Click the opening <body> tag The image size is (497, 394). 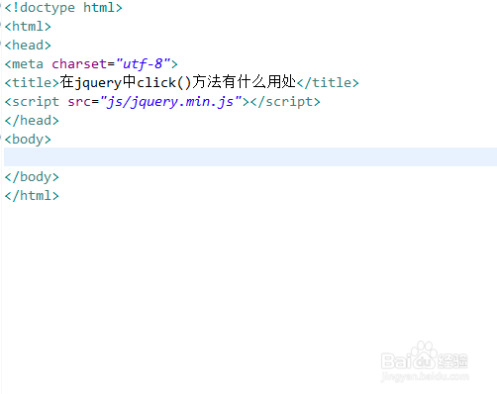pos(28,140)
